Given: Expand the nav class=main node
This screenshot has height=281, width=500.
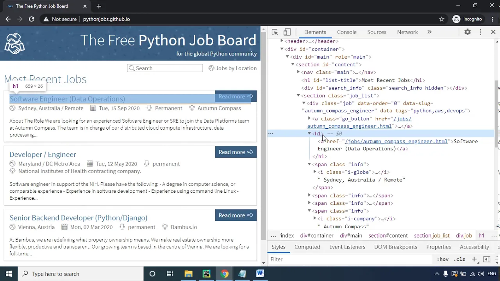Looking at the screenshot, I should tap(298, 72).
